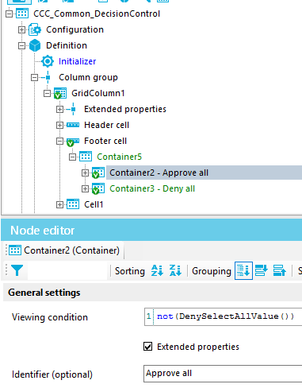Click the Cell1 grid icon
The height and width of the screenshot is (388, 302).
tap(73, 204)
